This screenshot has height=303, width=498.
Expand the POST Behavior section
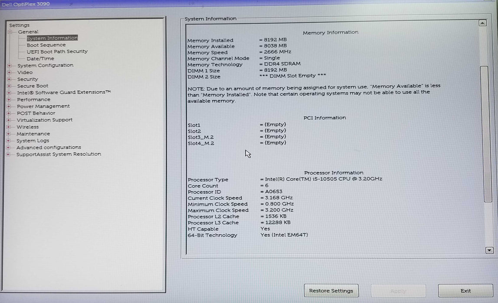(9, 113)
